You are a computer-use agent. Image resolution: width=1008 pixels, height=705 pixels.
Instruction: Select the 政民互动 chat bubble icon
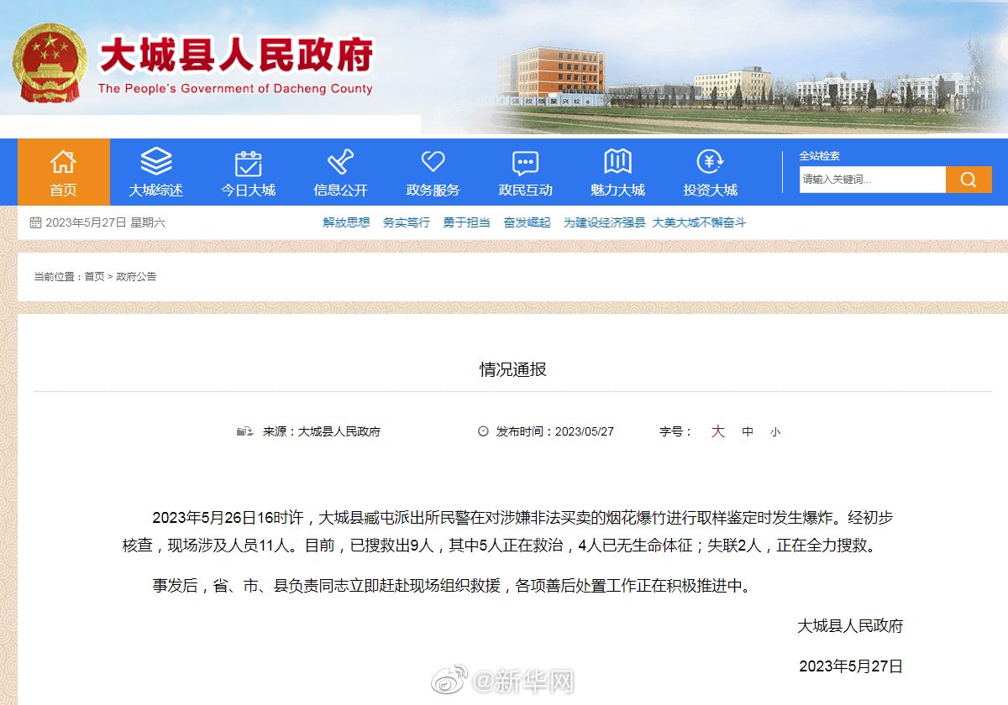point(525,161)
